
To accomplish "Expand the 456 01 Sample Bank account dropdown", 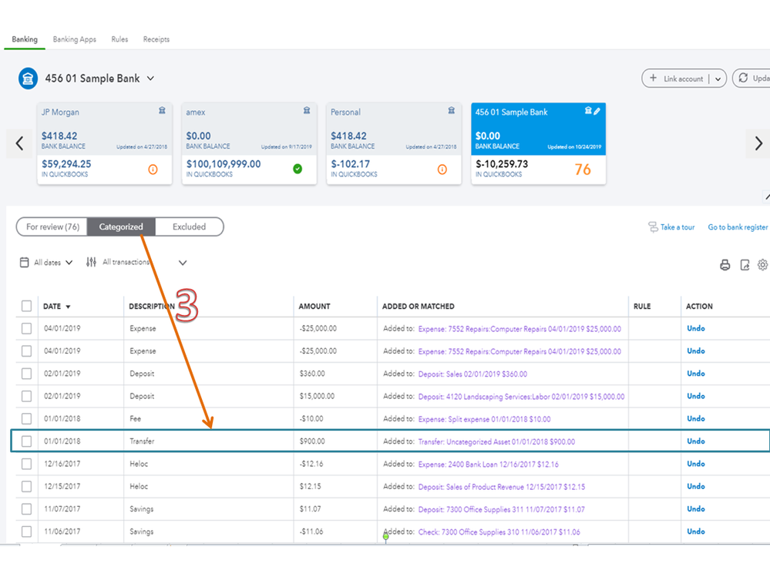I will [151, 79].
